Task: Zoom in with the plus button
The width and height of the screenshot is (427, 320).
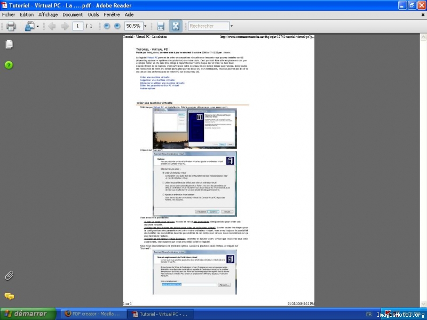Action: pyautogui.click(x=117, y=26)
